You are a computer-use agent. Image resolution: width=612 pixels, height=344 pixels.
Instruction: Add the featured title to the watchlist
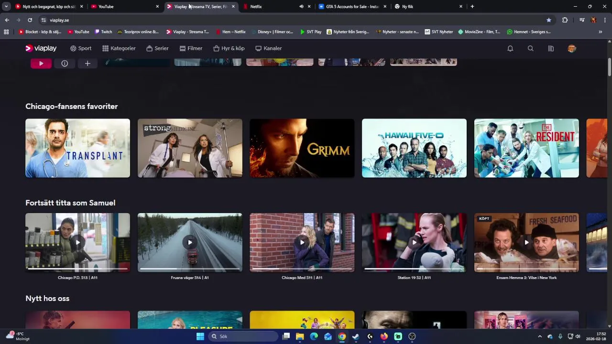87,63
